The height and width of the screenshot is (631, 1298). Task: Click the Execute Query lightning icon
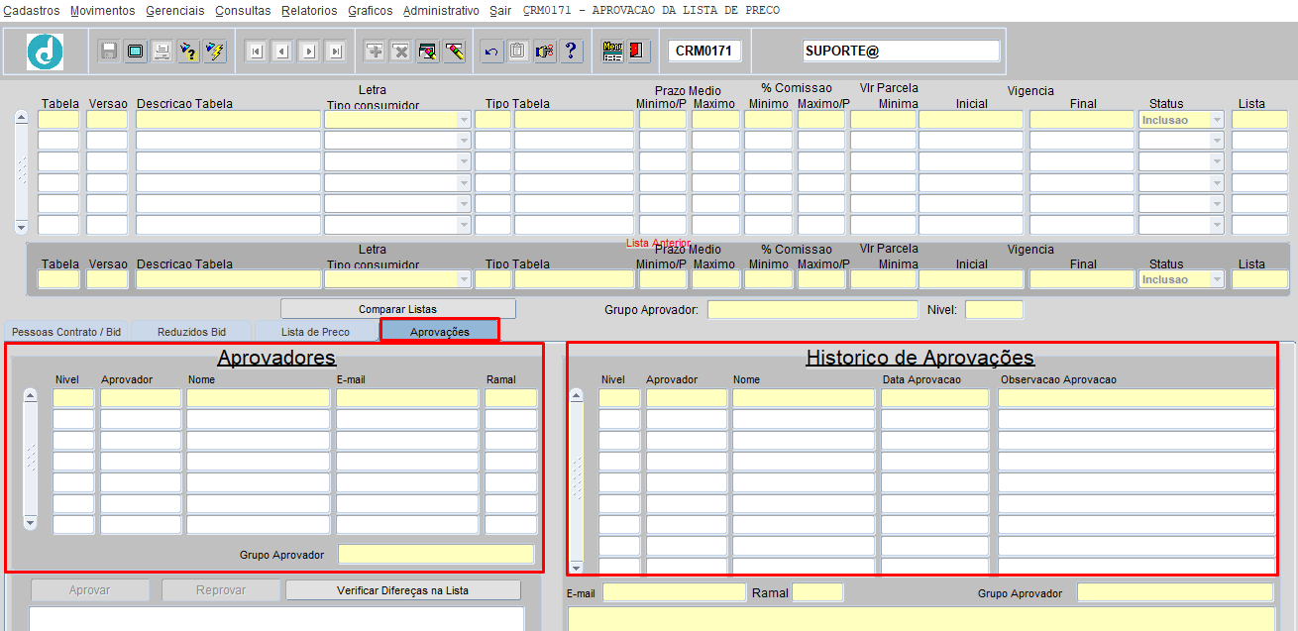tap(214, 51)
